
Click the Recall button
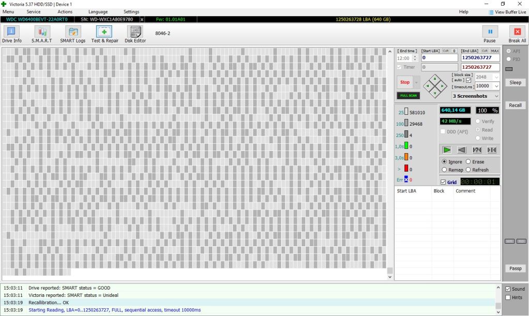point(515,106)
